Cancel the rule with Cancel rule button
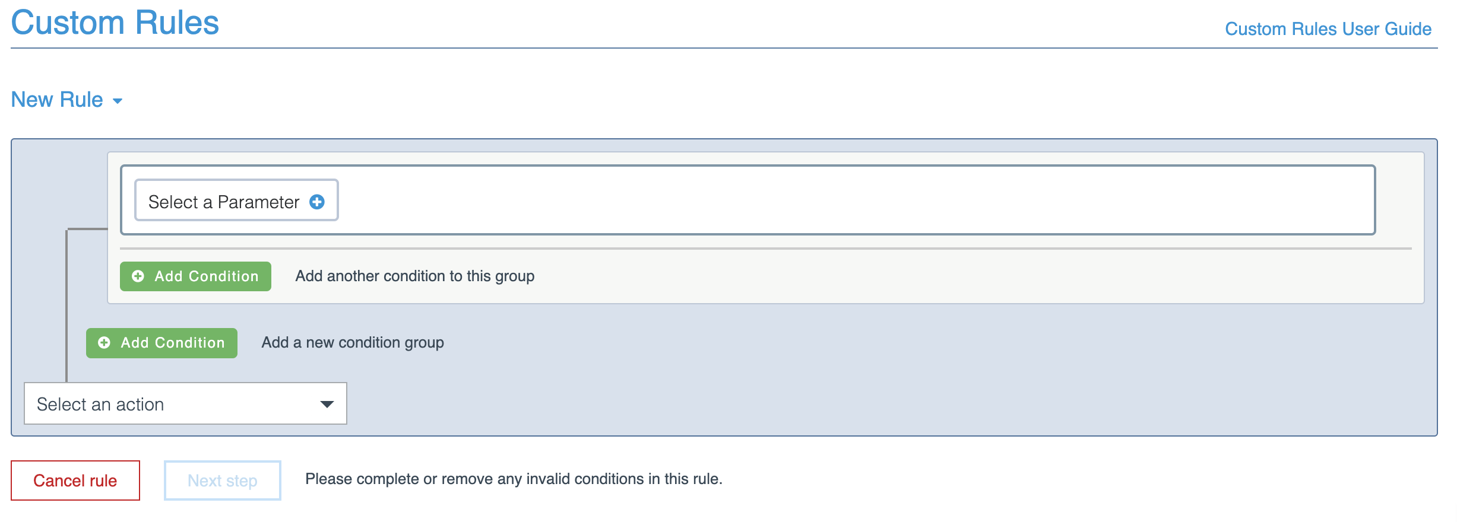 [x=75, y=480]
